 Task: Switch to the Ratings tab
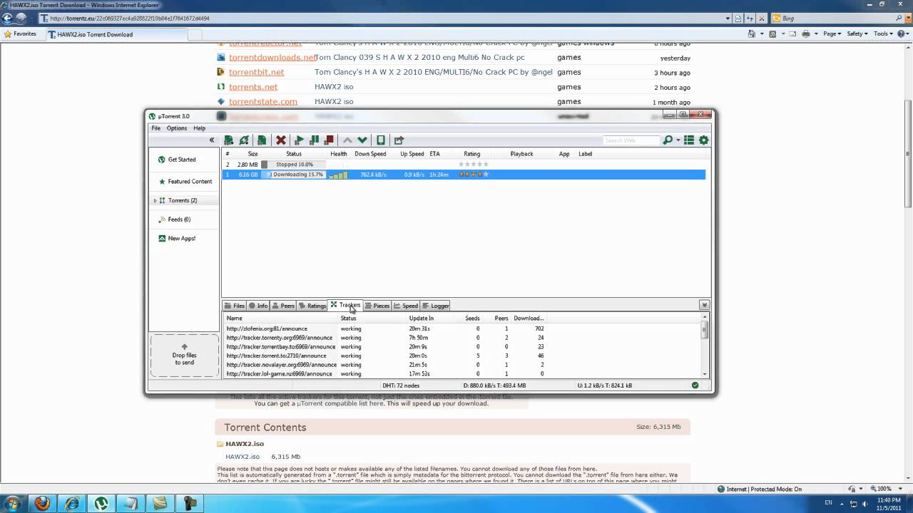312,306
